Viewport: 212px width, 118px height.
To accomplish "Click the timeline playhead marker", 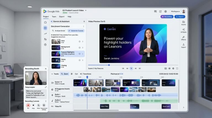I will point(87,77).
